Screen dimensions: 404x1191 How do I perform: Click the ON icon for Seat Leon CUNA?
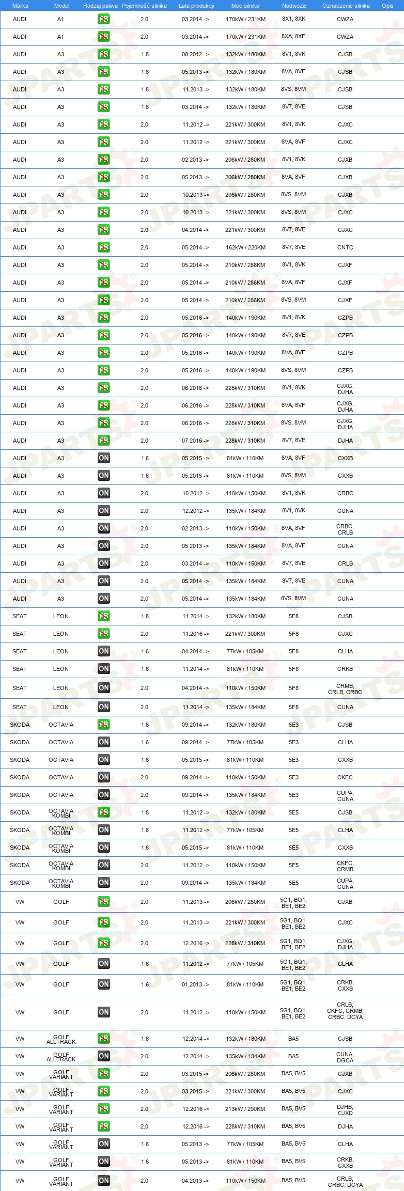104,707
